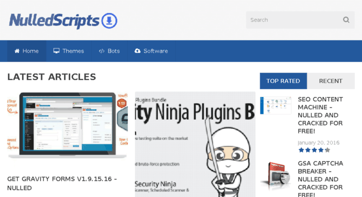Click the Software cloud download icon

coord(137,51)
